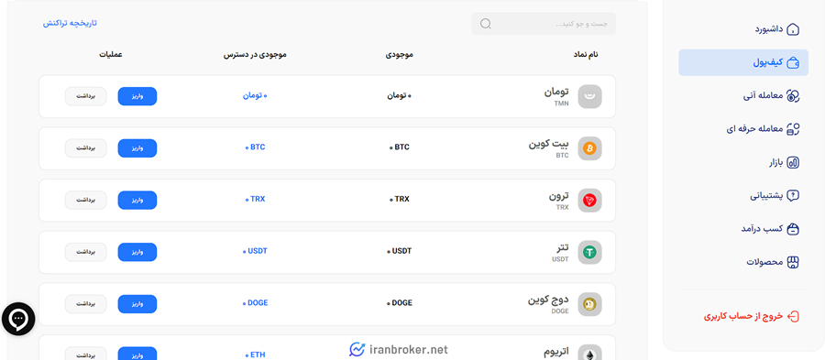This screenshot has height=360, width=825.
Task: Click blue available DOGE balance
Action: coord(255,302)
